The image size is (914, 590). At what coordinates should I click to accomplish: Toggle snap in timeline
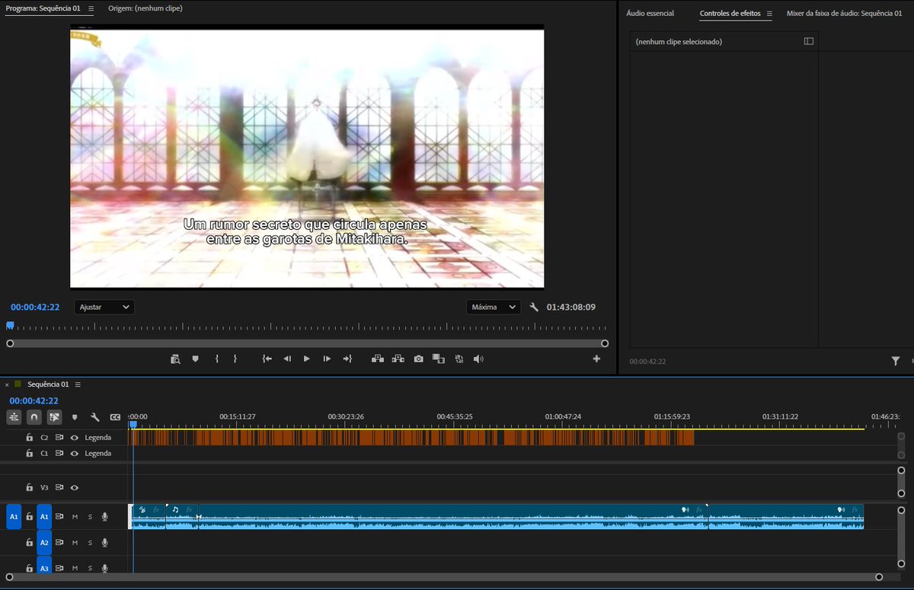click(34, 417)
